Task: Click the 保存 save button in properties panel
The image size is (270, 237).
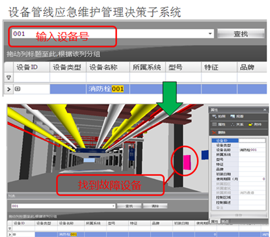Action: (238, 215)
